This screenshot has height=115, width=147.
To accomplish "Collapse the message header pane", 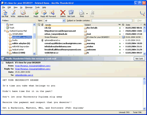I will 3,63.
